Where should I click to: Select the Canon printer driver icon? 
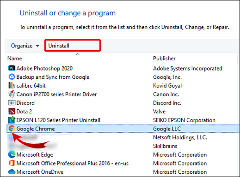[12, 94]
